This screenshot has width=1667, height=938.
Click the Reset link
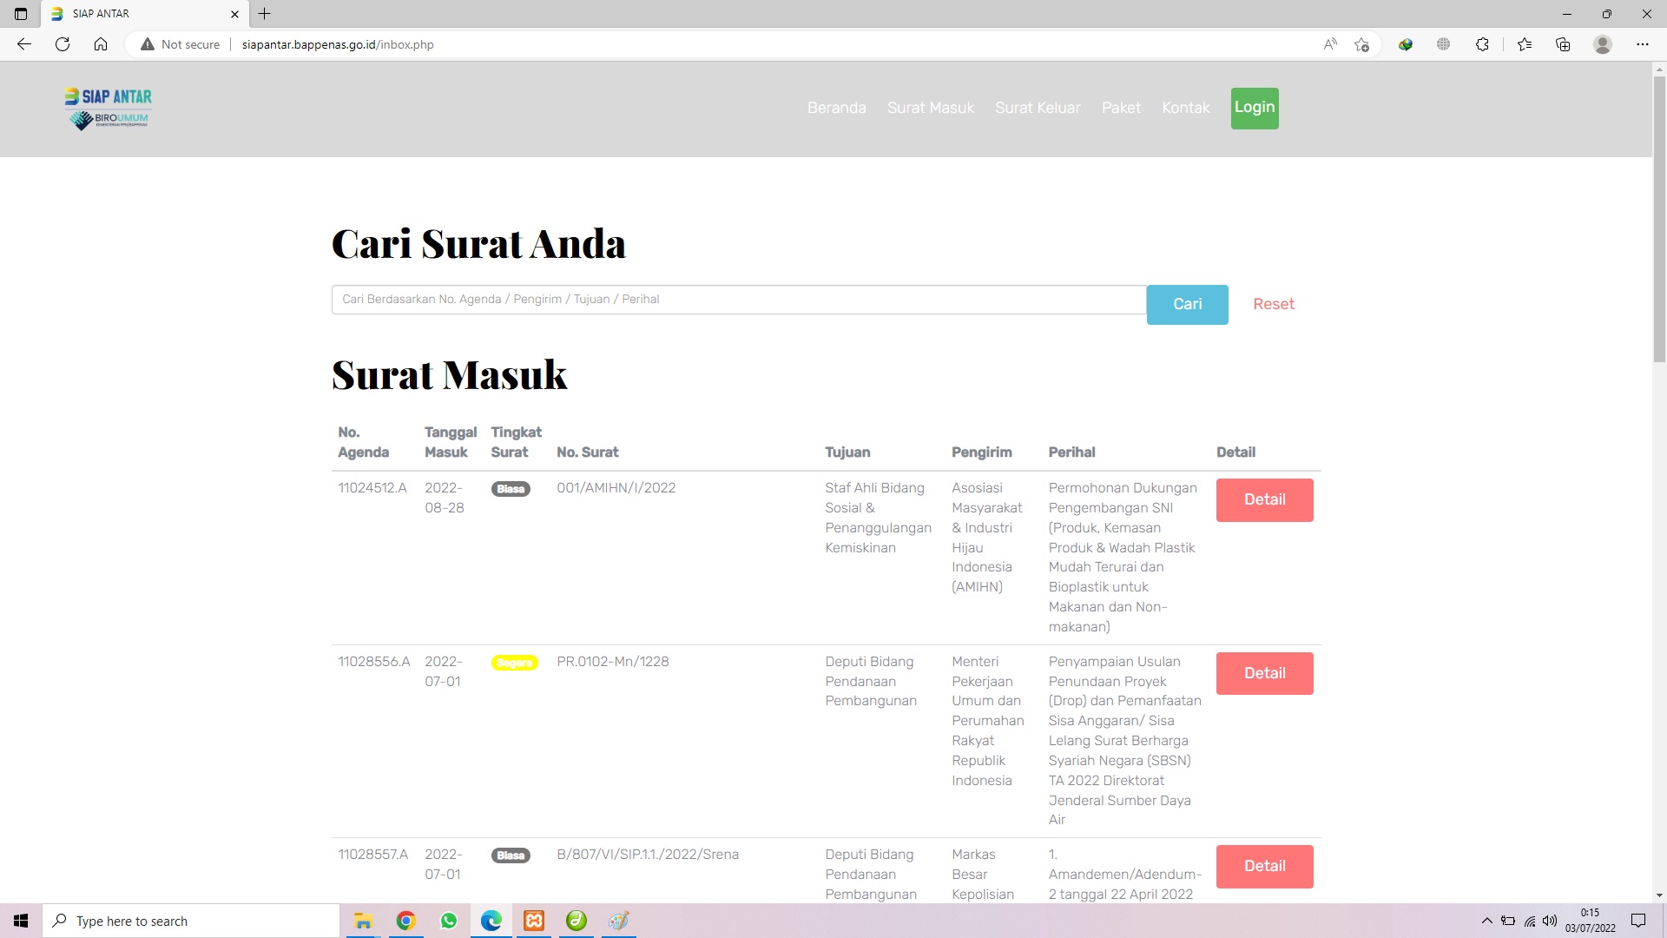coord(1273,304)
